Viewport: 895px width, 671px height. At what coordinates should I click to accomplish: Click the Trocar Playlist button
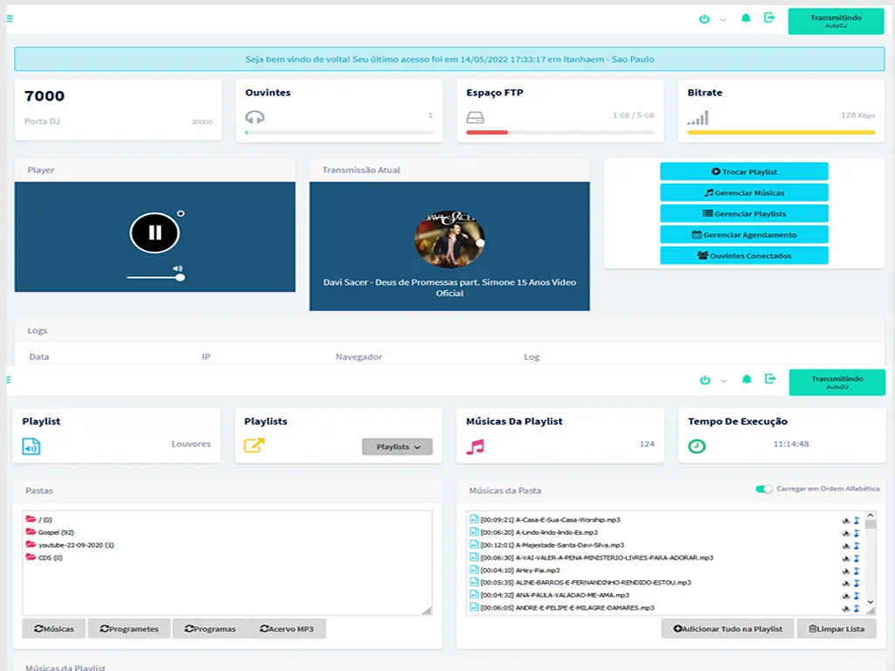tap(744, 172)
